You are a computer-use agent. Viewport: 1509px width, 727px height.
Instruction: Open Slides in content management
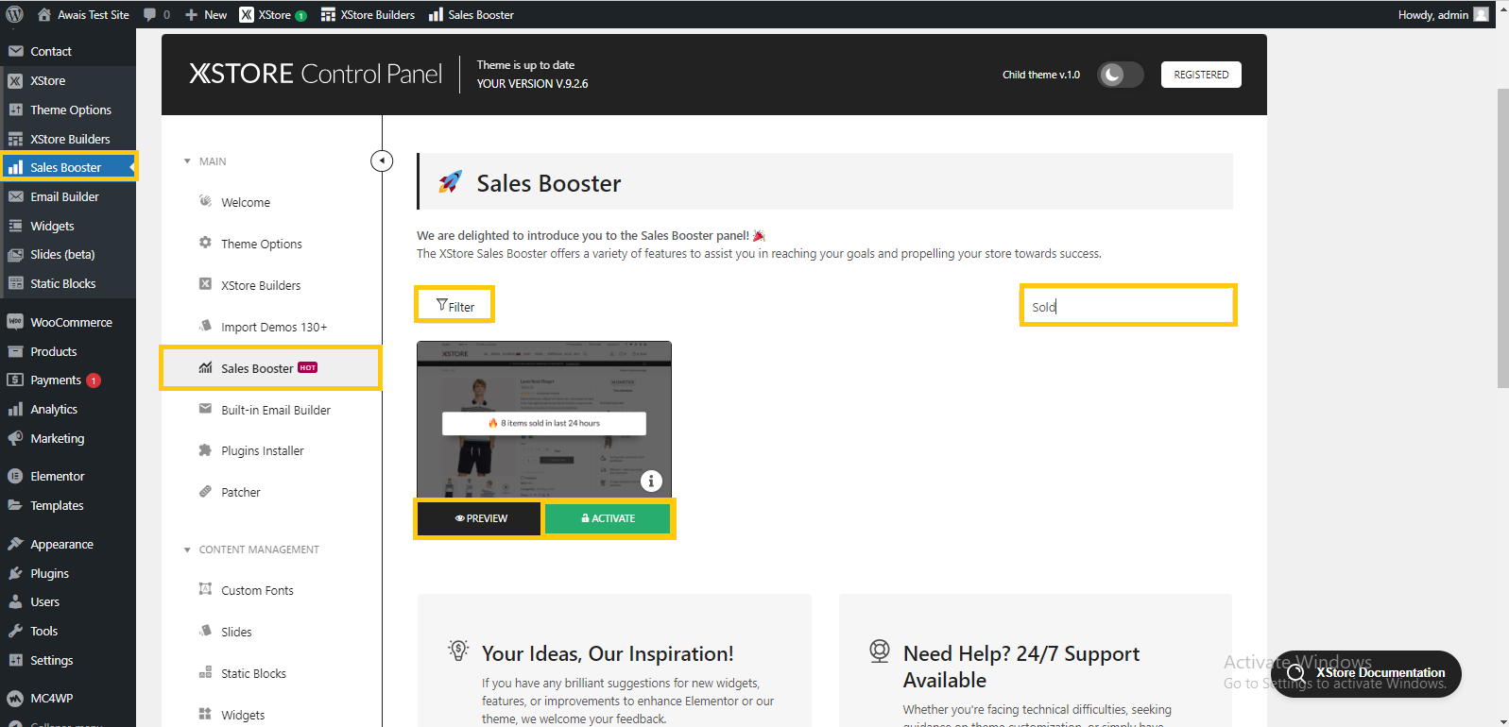(x=272, y=632)
